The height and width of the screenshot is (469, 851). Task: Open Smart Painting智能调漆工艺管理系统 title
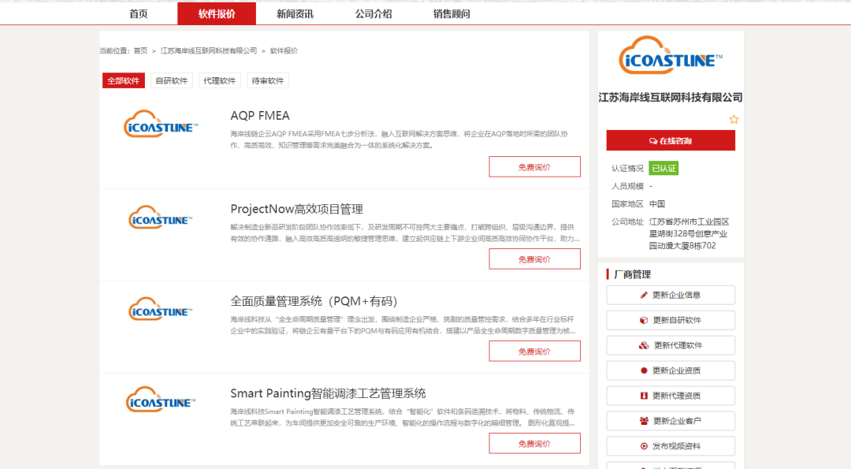pyautogui.click(x=328, y=393)
